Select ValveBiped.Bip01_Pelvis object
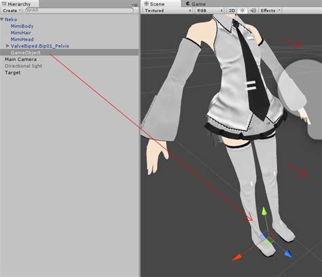This screenshot has height=277, width=322. point(39,46)
